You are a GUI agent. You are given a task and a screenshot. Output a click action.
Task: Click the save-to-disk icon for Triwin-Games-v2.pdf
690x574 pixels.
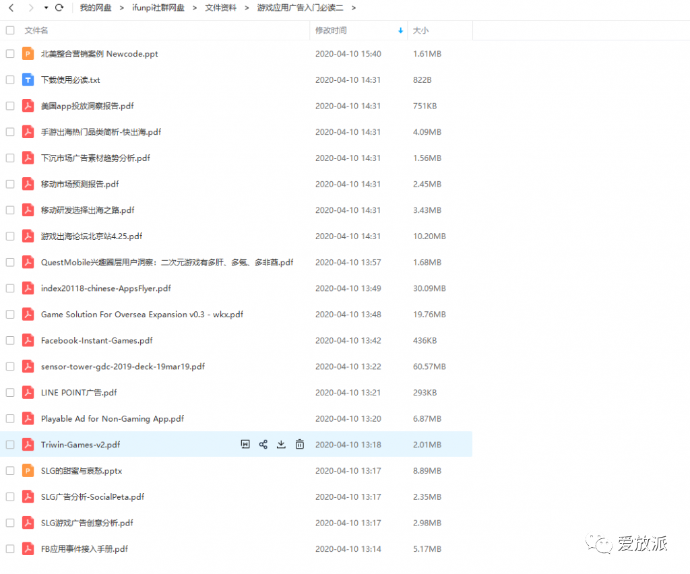tap(245, 444)
